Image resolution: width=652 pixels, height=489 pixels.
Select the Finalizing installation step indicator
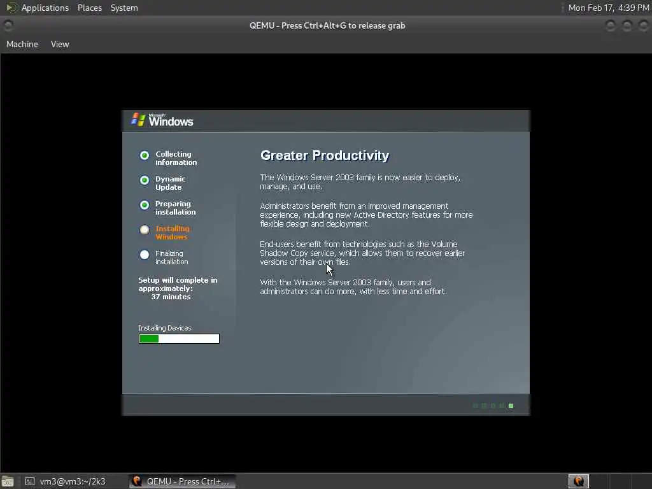click(145, 255)
